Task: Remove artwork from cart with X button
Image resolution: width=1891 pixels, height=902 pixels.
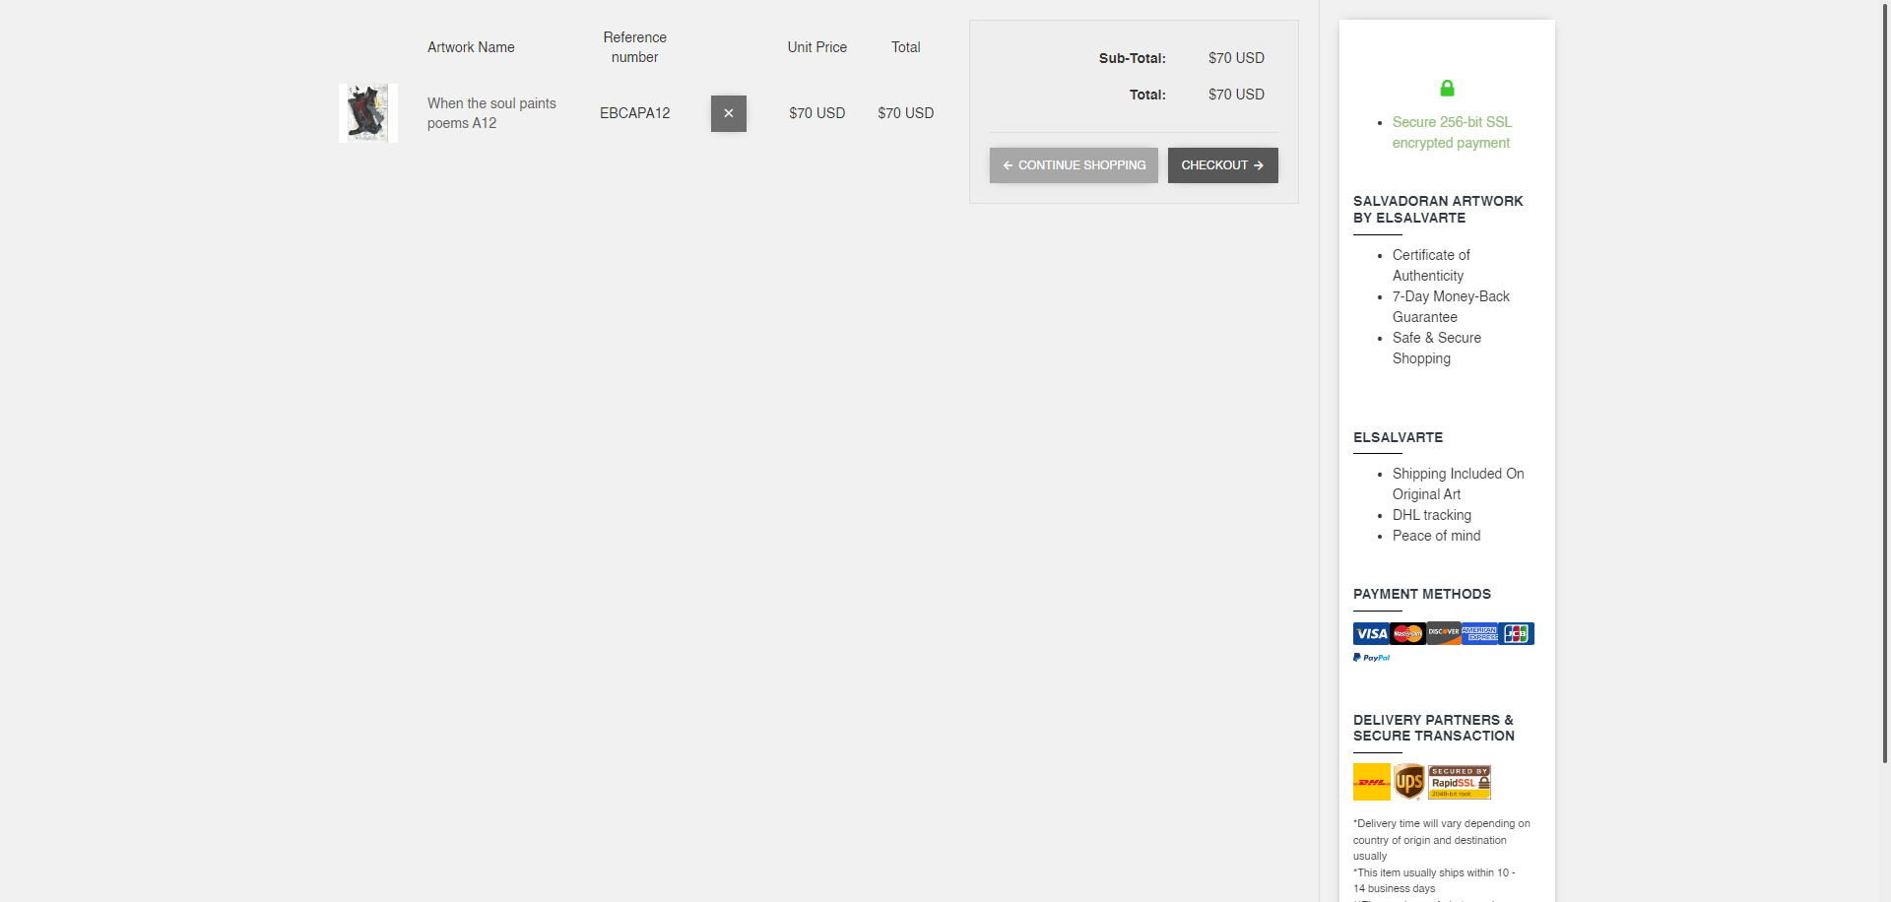Action: pos(728,113)
